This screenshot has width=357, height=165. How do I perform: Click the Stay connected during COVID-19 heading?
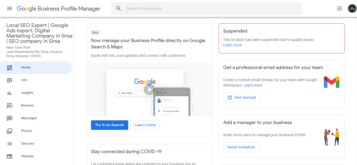(126, 152)
